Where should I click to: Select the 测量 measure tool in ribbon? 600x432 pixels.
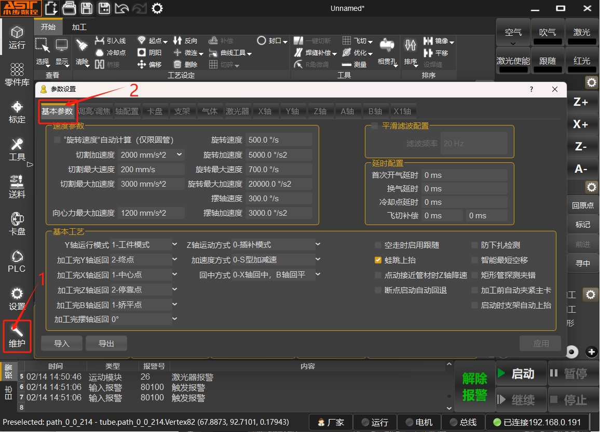[354, 64]
